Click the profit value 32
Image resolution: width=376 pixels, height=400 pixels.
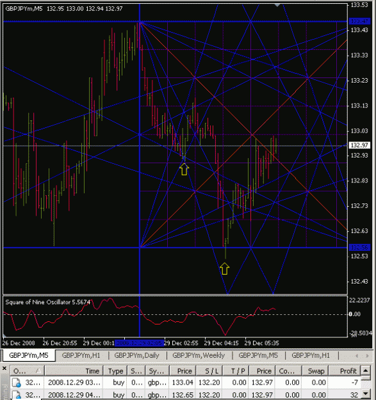pos(355,395)
